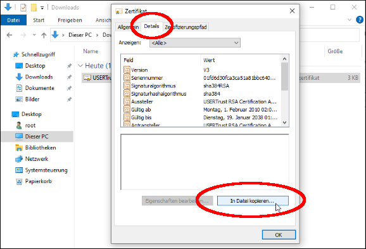Click the up arrow navigation button

[44, 35]
